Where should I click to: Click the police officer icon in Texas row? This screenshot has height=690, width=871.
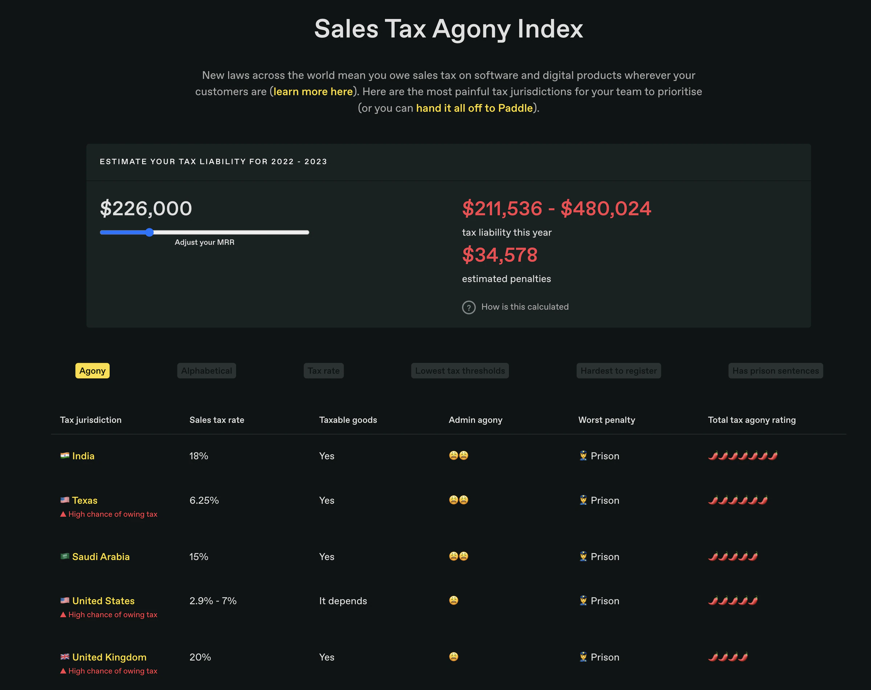click(x=583, y=500)
